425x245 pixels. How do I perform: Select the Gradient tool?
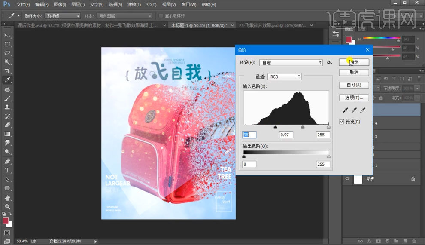(x=7, y=134)
